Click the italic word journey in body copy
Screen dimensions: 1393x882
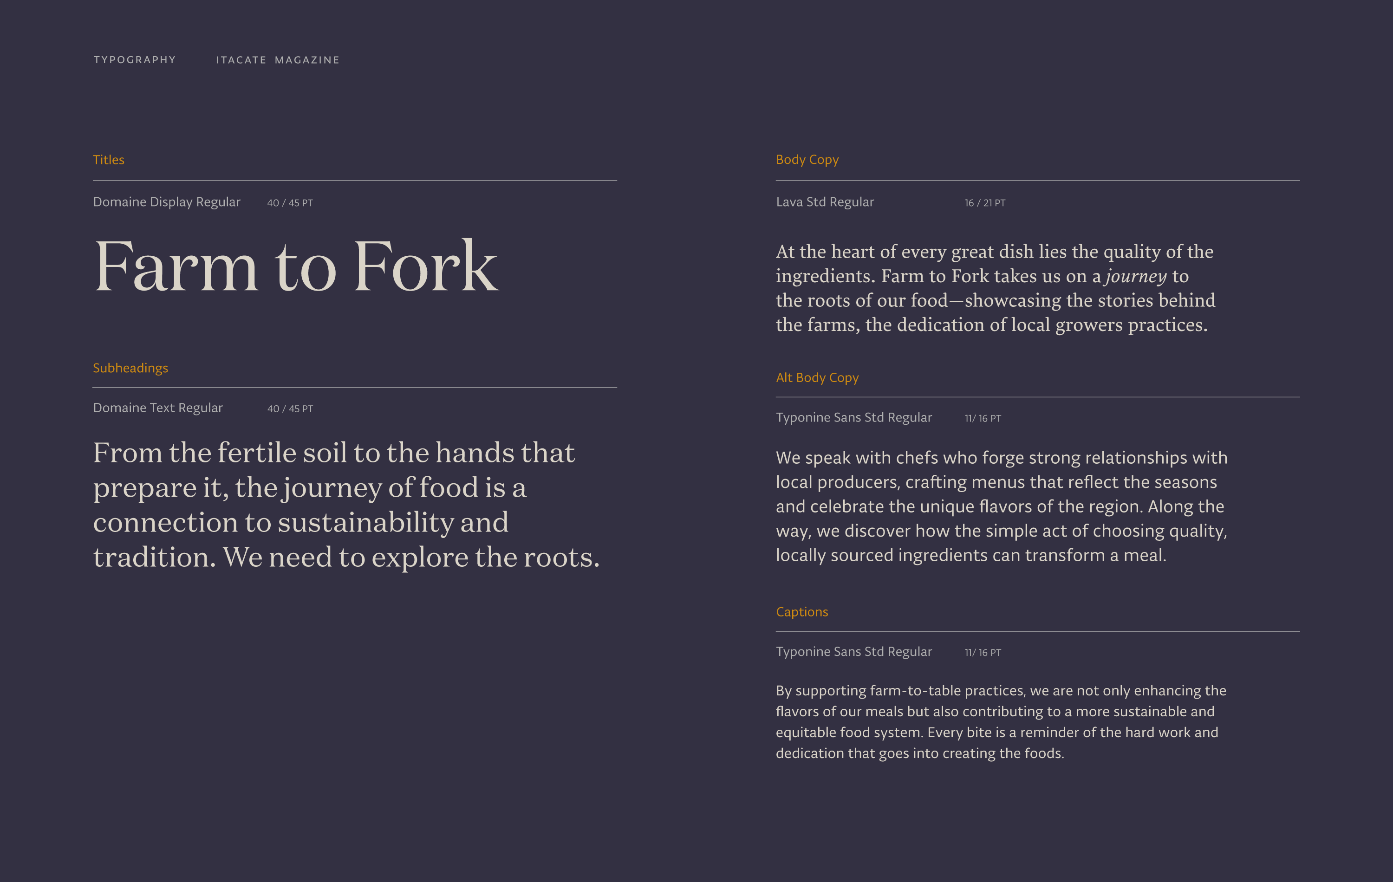pos(1136,277)
